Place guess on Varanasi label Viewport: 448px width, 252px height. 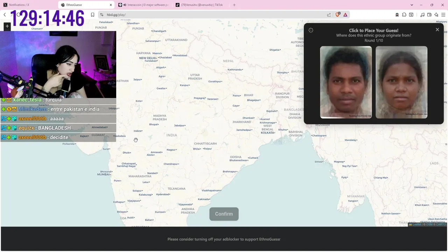[x=212, y=99]
